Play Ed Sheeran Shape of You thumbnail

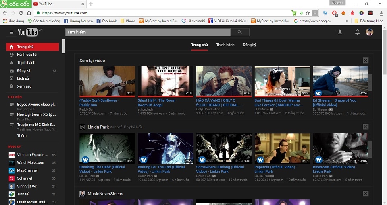click(x=341, y=81)
